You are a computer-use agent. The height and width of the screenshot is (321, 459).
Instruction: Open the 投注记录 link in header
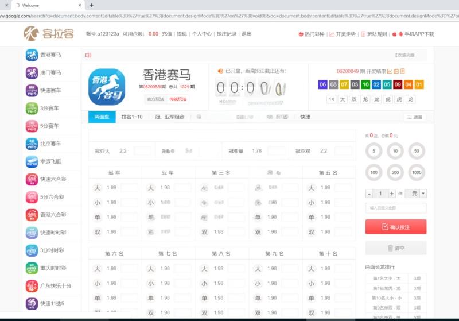[x=227, y=34]
